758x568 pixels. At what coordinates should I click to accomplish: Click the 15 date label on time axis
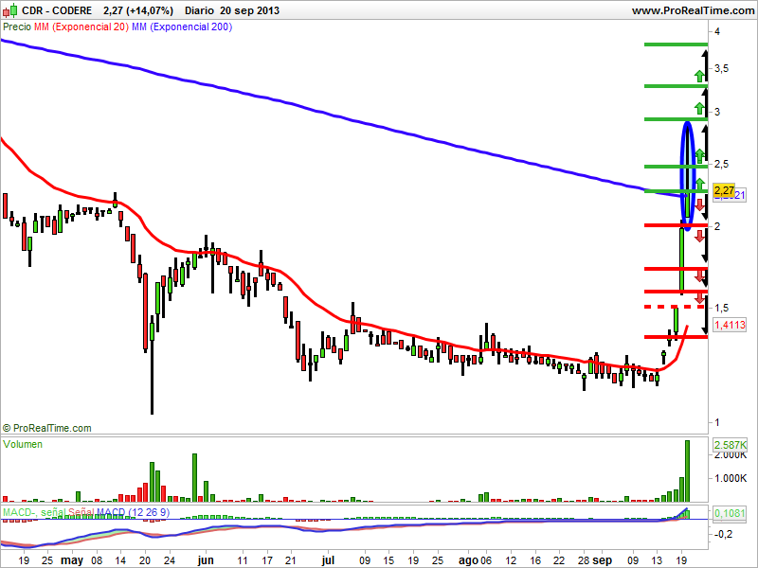pyautogui.click(x=388, y=560)
